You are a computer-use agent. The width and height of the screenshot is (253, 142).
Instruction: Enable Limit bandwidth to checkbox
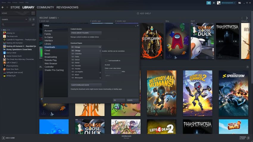pyautogui.click(x=106, y=61)
